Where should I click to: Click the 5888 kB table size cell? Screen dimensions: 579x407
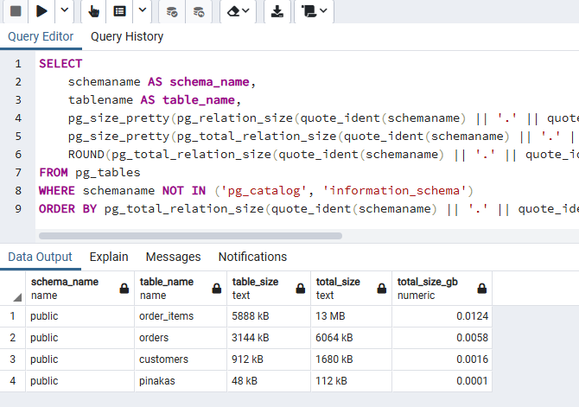pos(269,316)
